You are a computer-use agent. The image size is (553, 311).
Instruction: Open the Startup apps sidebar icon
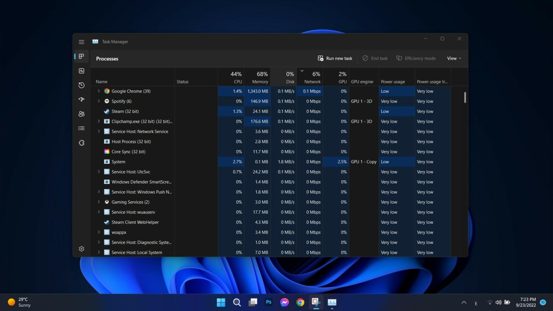[81, 100]
